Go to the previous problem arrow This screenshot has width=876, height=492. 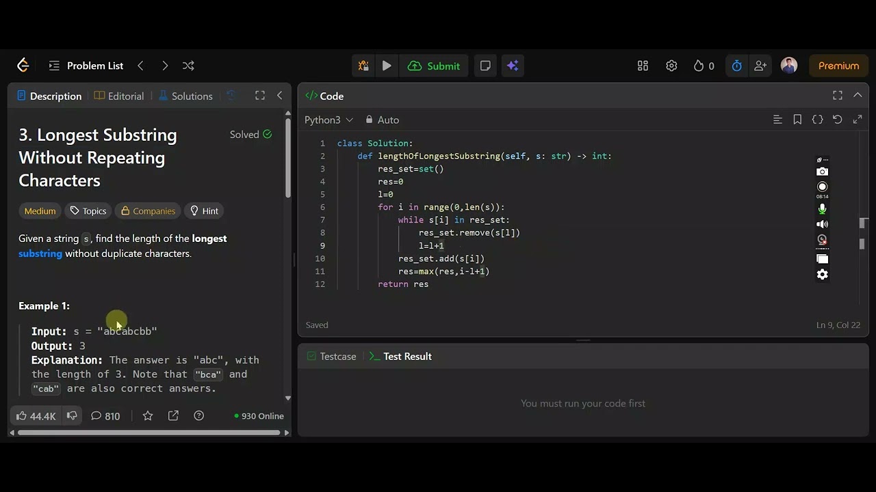coord(140,66)
